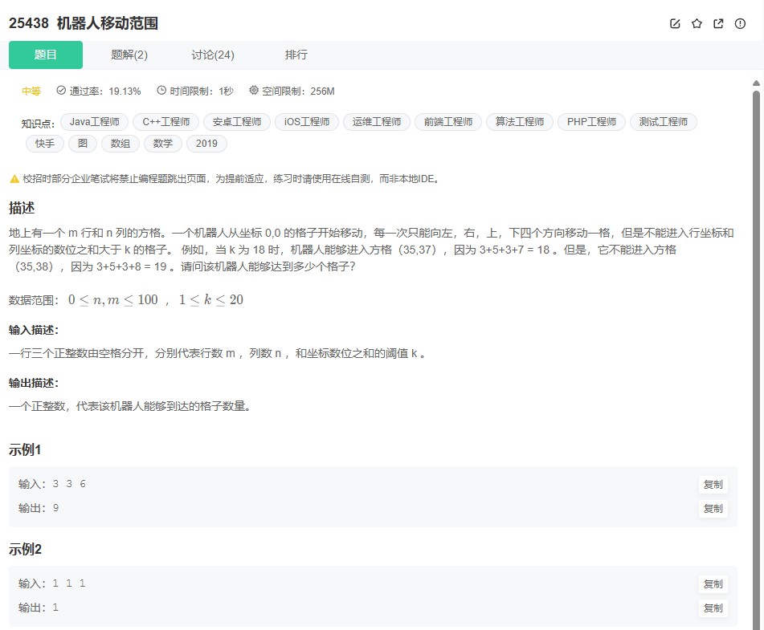Switch to the 题目 tab

[46, 55]
